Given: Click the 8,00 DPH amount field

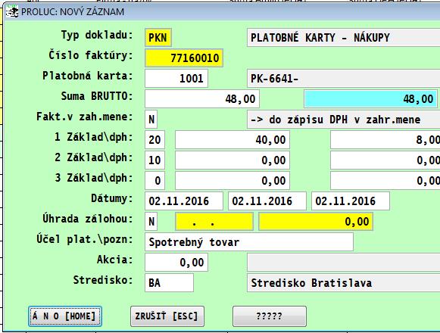Looking at the screenshot, I should tap(385, 140).
